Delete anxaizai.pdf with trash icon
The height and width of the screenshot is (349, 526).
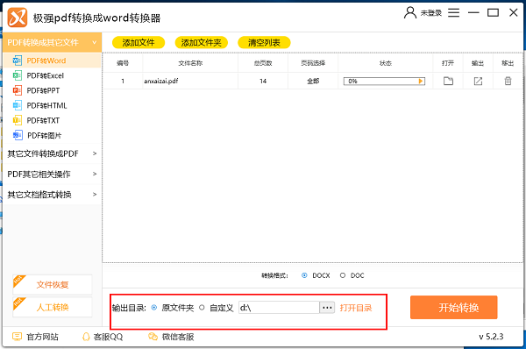tap(508, 81)
